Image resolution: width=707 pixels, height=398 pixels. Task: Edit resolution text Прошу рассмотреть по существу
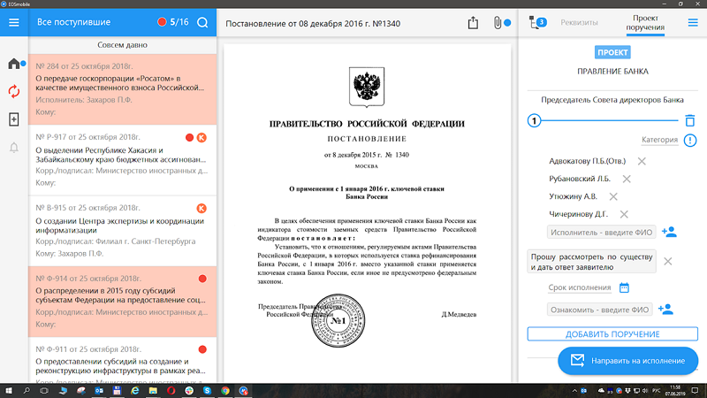pyautogui.click(x=591, y=262)
